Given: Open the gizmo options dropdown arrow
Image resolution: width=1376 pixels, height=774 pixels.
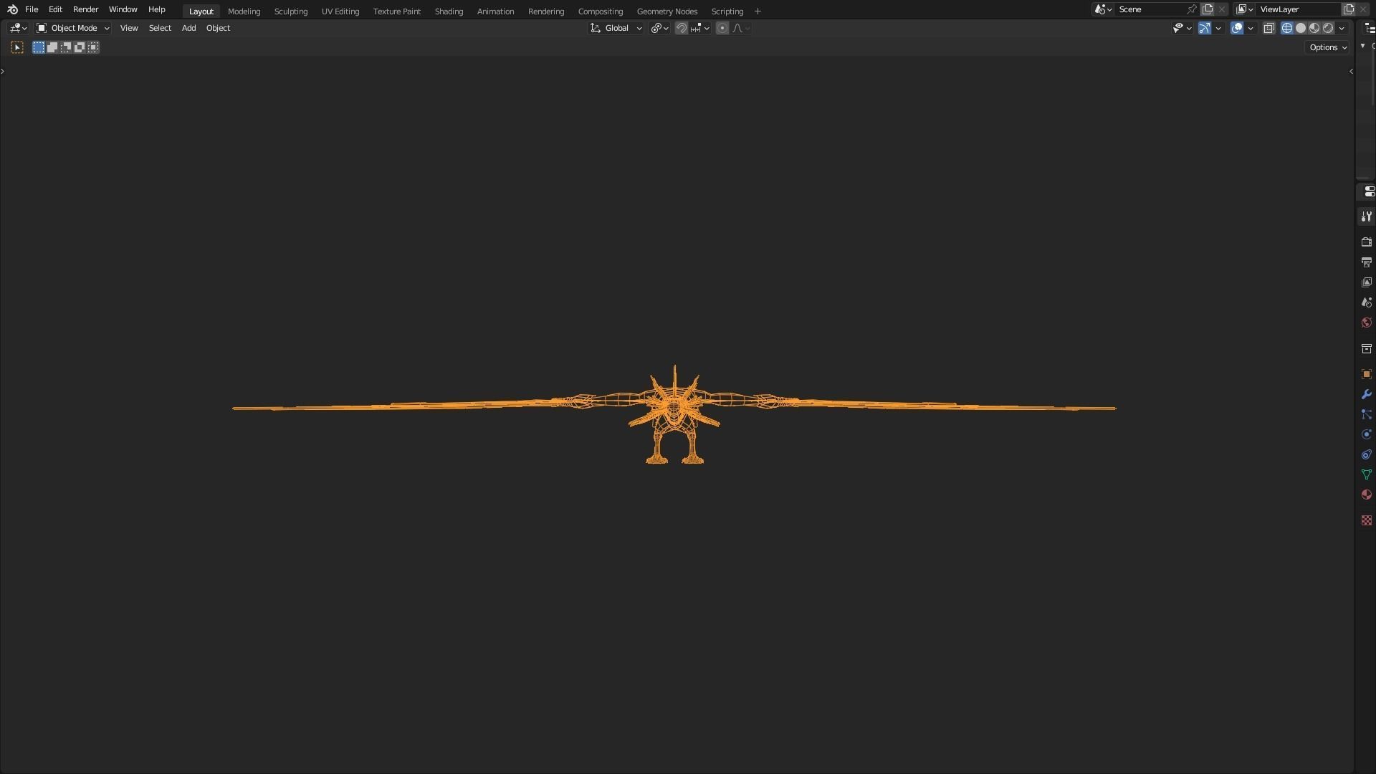Looking at the screenshot, I should (1218, 28).
